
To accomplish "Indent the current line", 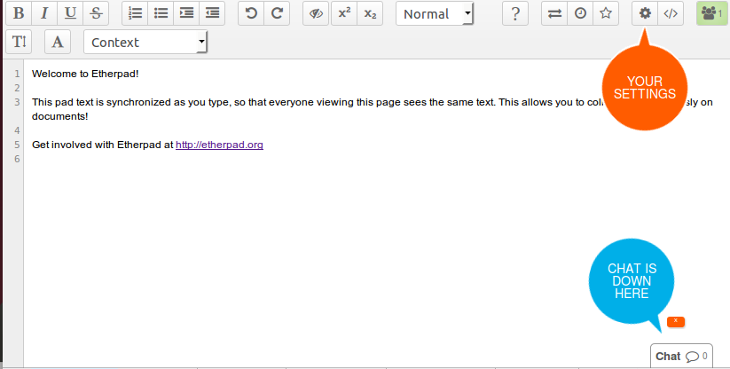I will pos(186,13).
